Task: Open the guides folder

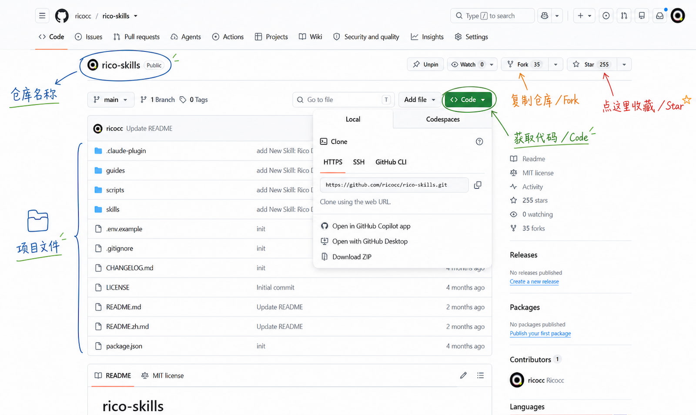Action: point(115,170)
